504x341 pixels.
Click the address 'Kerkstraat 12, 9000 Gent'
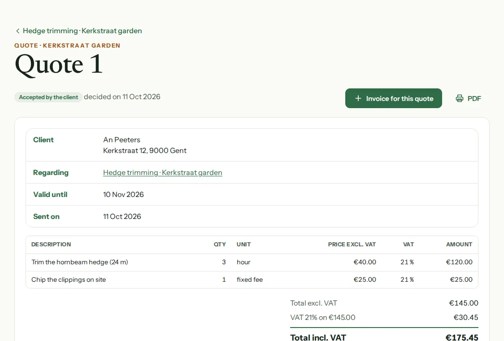click(145, 151)
